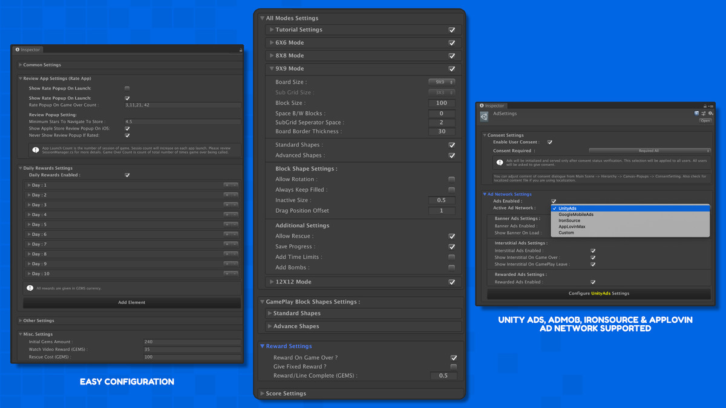Check the unchecked Show Rate Popup On Launch box

point(127,88)
